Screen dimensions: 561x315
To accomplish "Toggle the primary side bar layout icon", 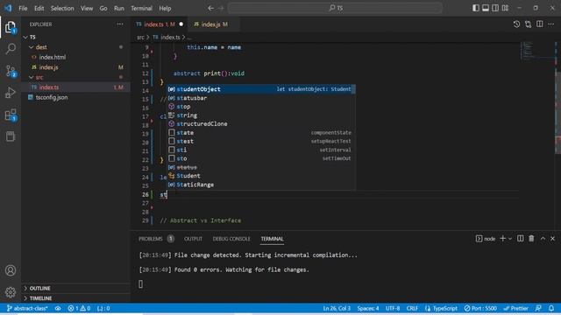I will click(475, 8).
